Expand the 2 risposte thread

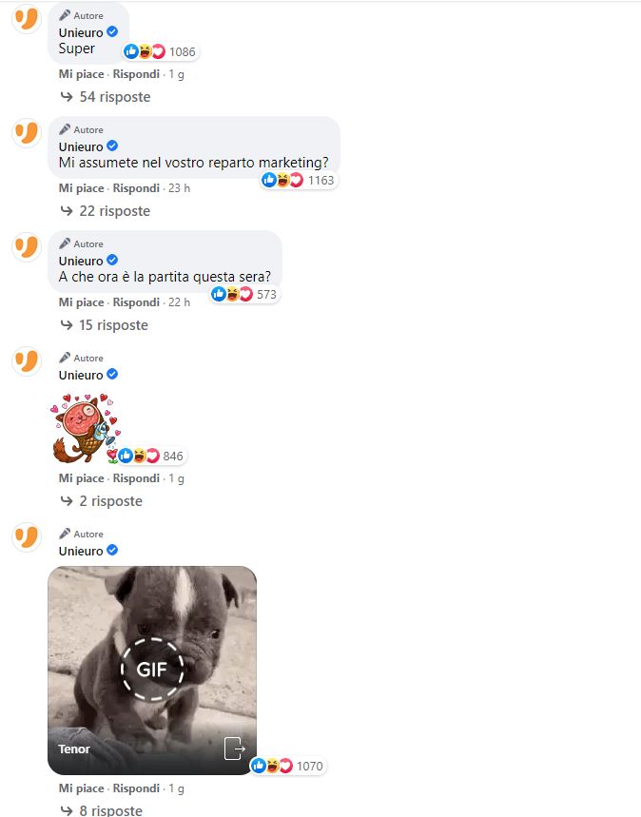pos(102,501)
